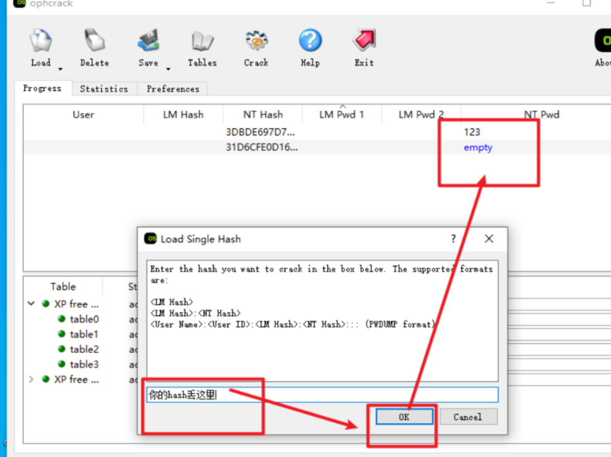Open the Load dropdown arrow

click(x=60, y=69)
